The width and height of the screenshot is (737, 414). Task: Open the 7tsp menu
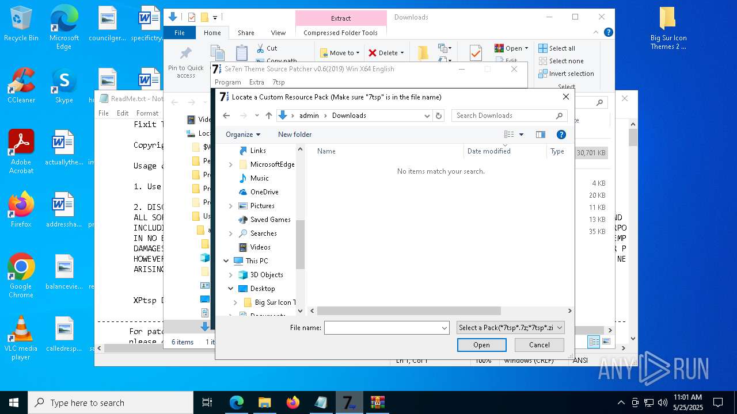[279, 82]
